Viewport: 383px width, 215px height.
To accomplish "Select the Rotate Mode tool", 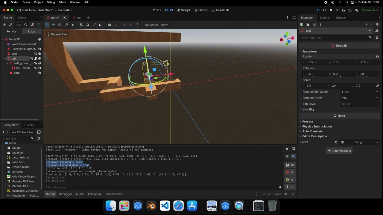I will click(60, 25).
